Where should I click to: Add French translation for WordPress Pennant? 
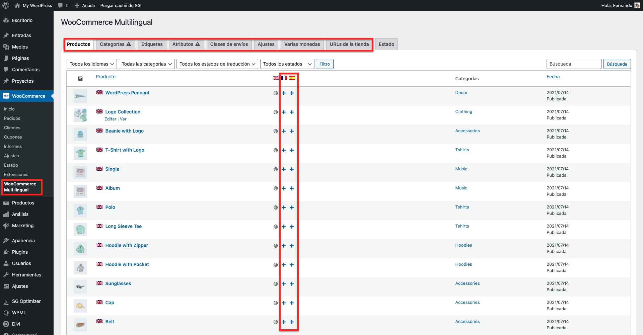pyautogui.click(x=284, y=93)
